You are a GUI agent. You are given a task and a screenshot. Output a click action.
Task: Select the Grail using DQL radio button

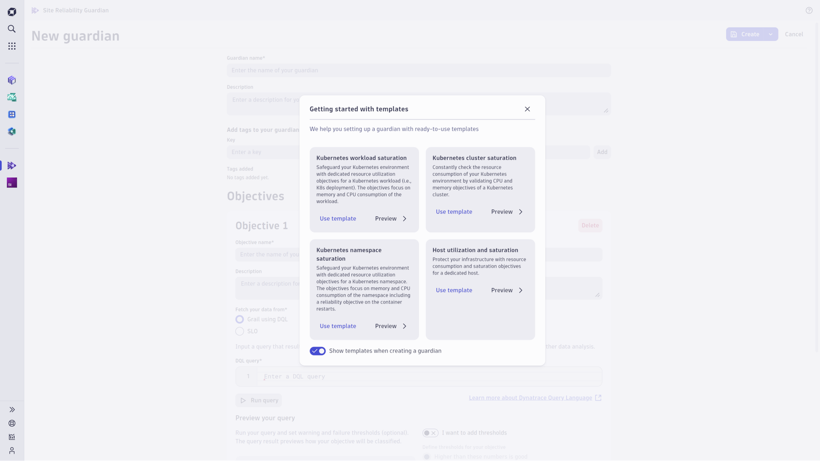point(239,319)
